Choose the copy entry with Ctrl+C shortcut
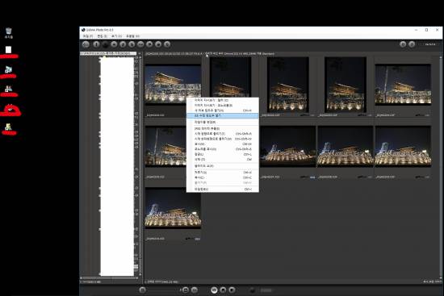Screen dimensions: 444x296 click(x=223, y=177)
